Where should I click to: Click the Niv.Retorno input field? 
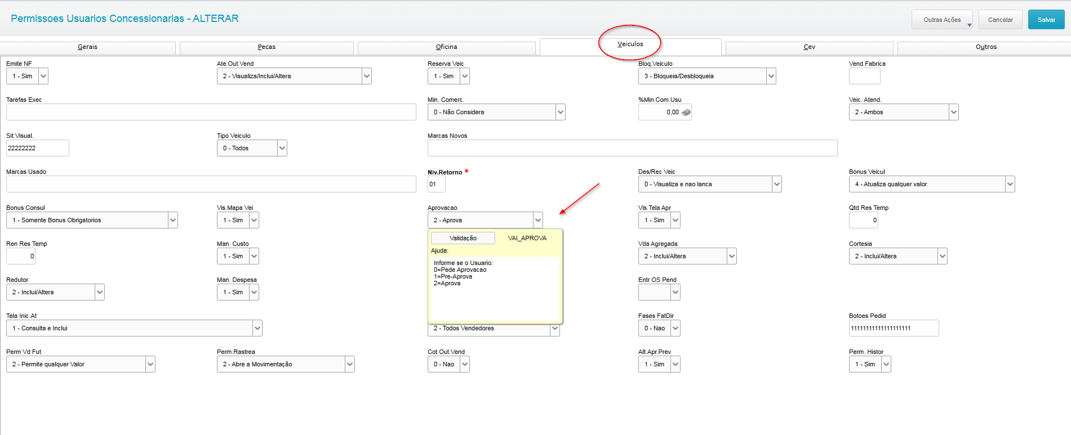(x=436, y=184)
